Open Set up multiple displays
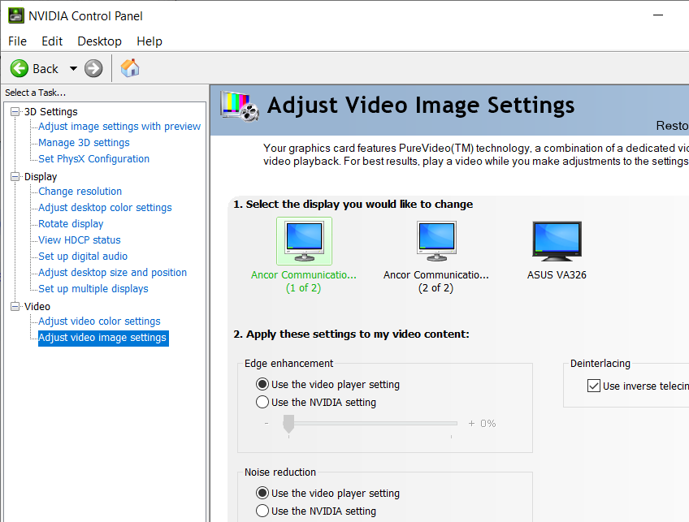 tap(93, 289)
